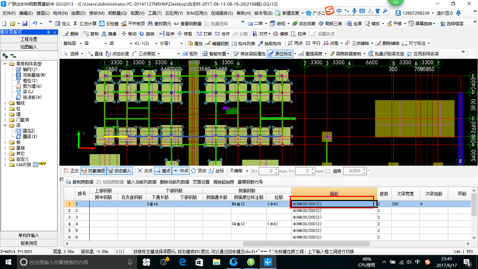This screenshot has width=478, height=269.
Task: Open the 工具(T) menu
Action: [x=155, y=13]
